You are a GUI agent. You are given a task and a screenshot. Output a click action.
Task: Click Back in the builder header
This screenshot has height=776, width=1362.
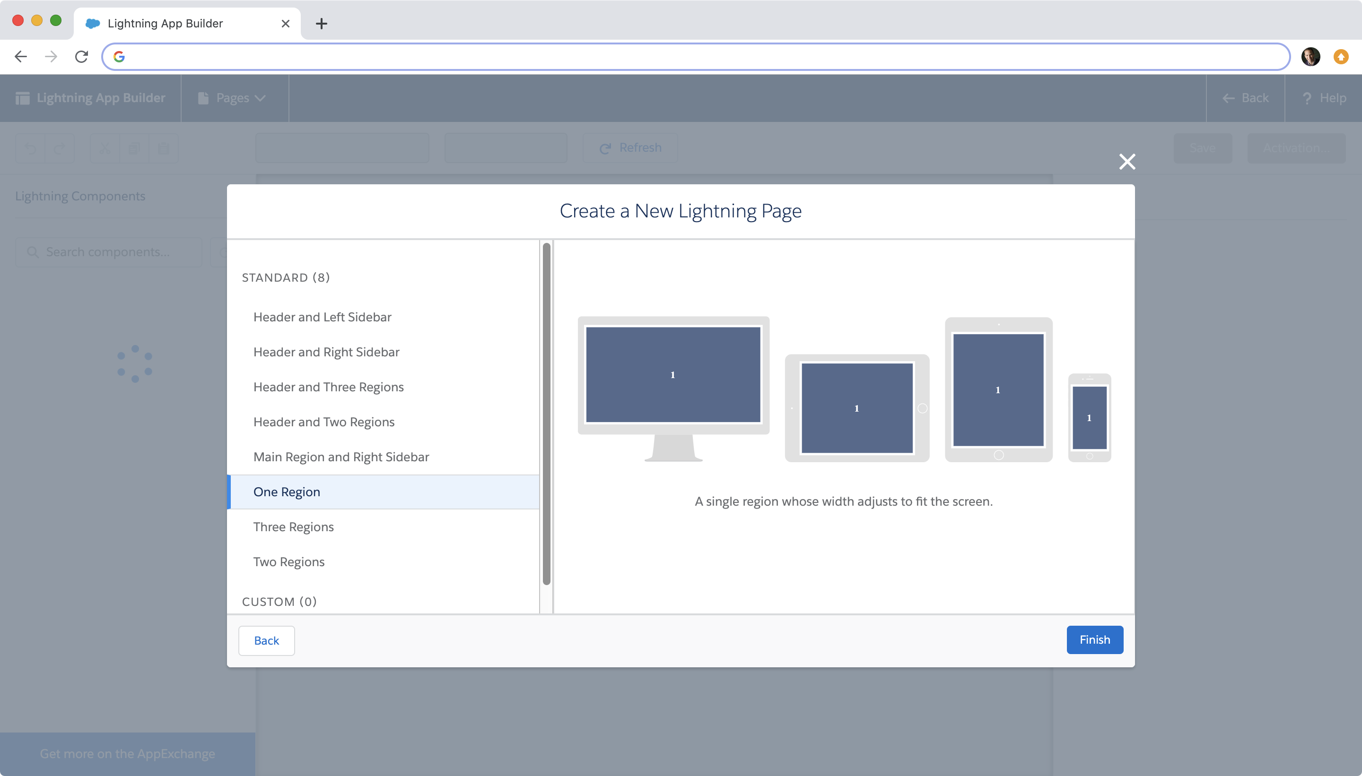click(1245, 98)
